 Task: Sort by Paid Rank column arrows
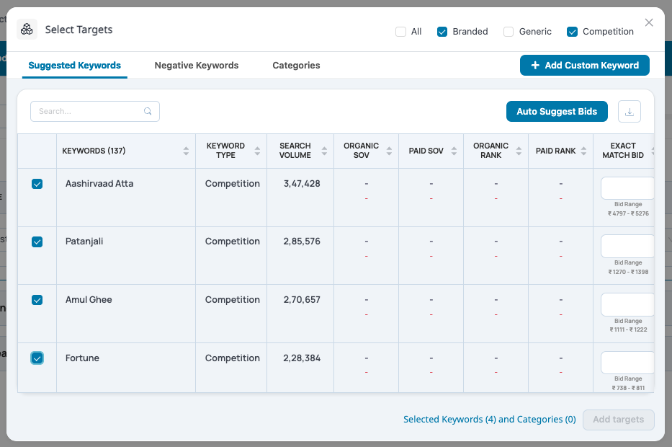(x=583, y=151)
